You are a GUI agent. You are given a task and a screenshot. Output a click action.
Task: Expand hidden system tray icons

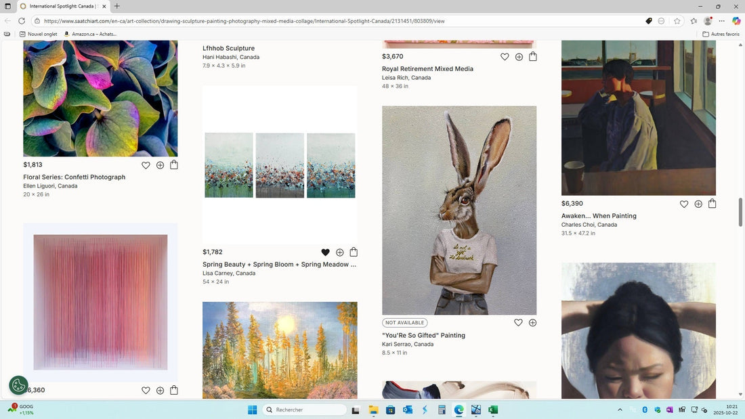[x=620, y=410]
